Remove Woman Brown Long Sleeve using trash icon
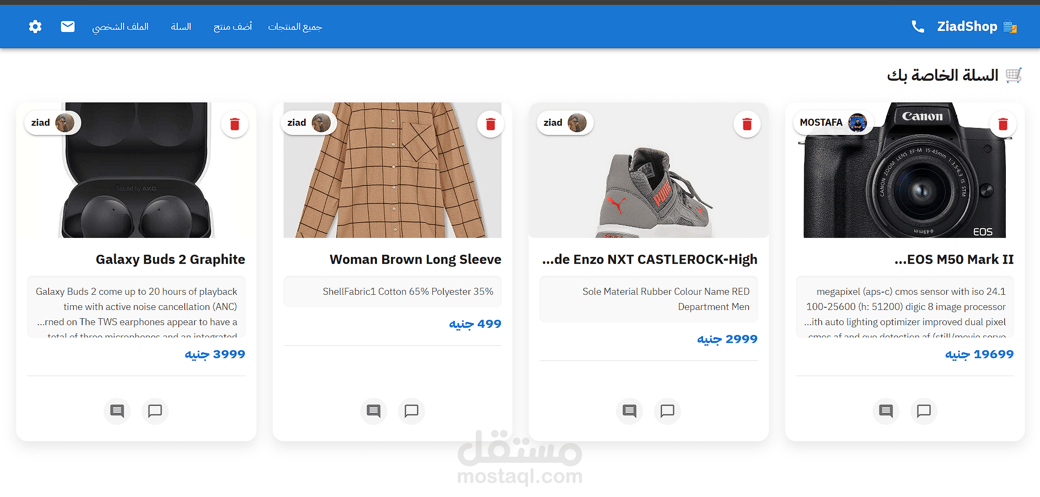Viewport: 1040px width, 497px height. click(x=491, y=124)
